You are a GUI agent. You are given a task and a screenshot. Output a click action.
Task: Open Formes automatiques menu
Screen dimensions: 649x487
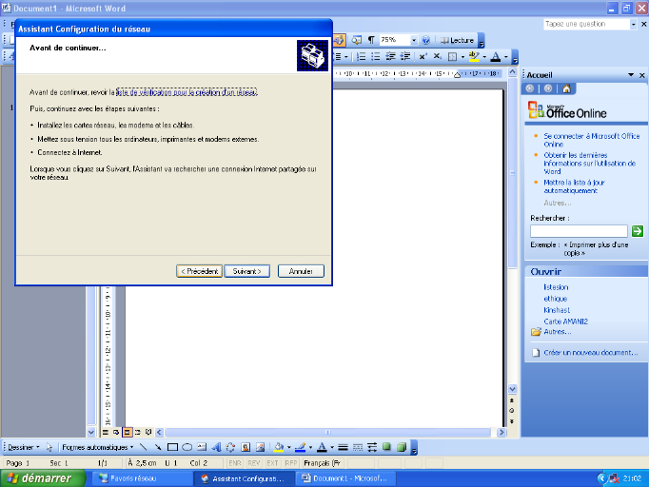pos(98,447)
